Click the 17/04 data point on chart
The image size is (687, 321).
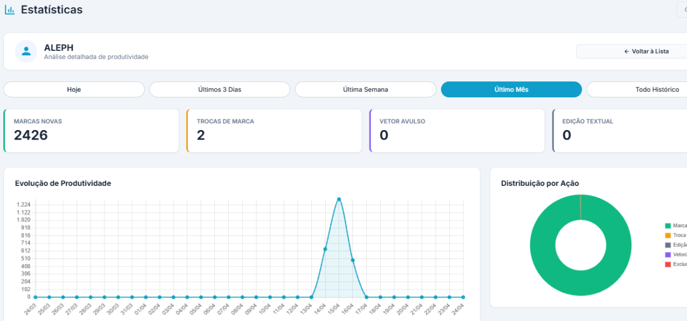pyautogui.click(x=367, y=297)
